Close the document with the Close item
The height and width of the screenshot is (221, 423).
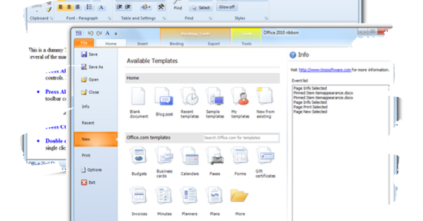[90, 92]
